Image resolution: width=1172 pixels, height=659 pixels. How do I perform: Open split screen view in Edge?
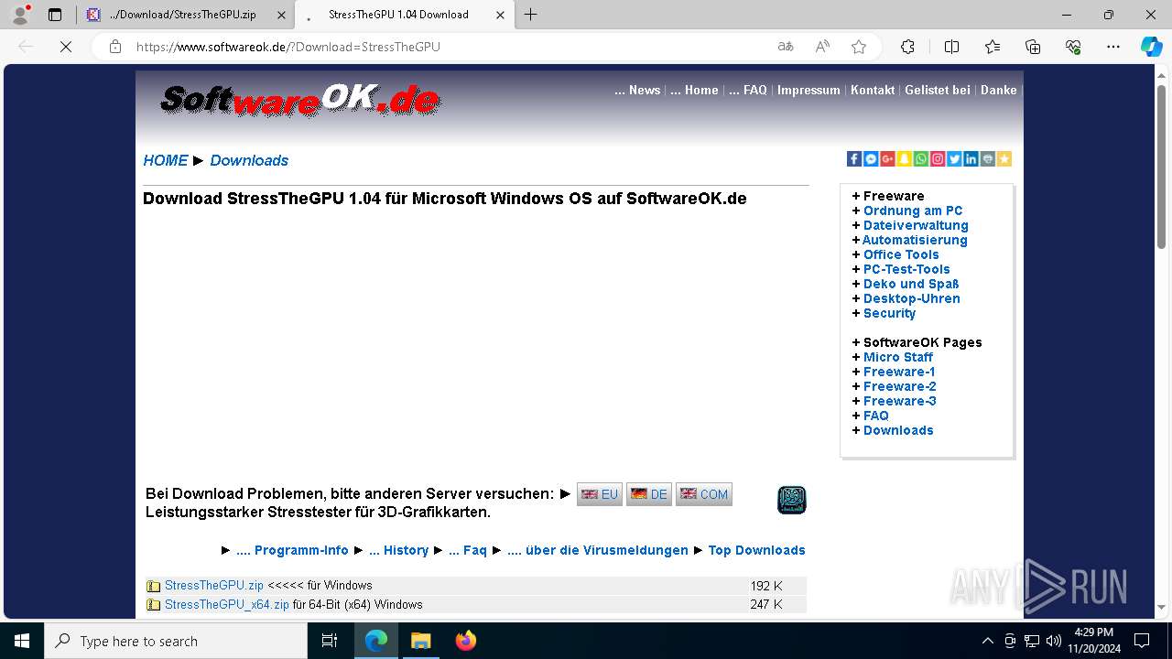coord(951,47)
